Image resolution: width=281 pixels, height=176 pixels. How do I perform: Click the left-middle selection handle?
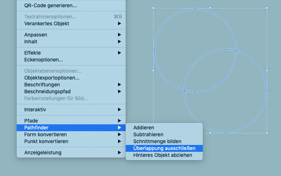coord(153,70)
